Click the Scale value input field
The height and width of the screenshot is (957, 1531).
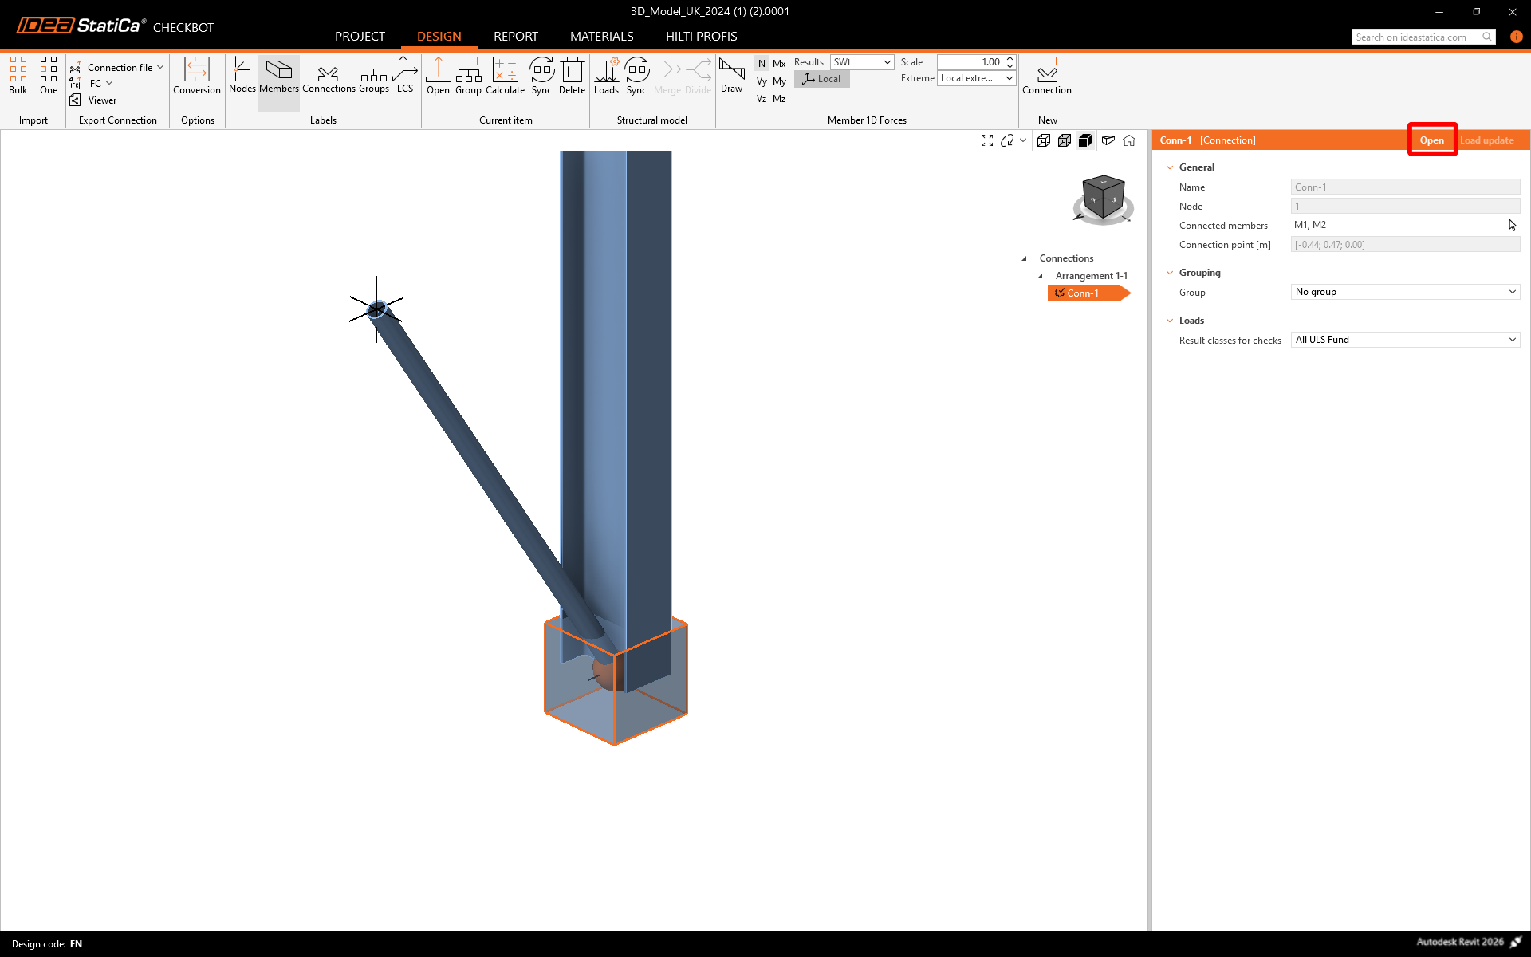point(970,62)
